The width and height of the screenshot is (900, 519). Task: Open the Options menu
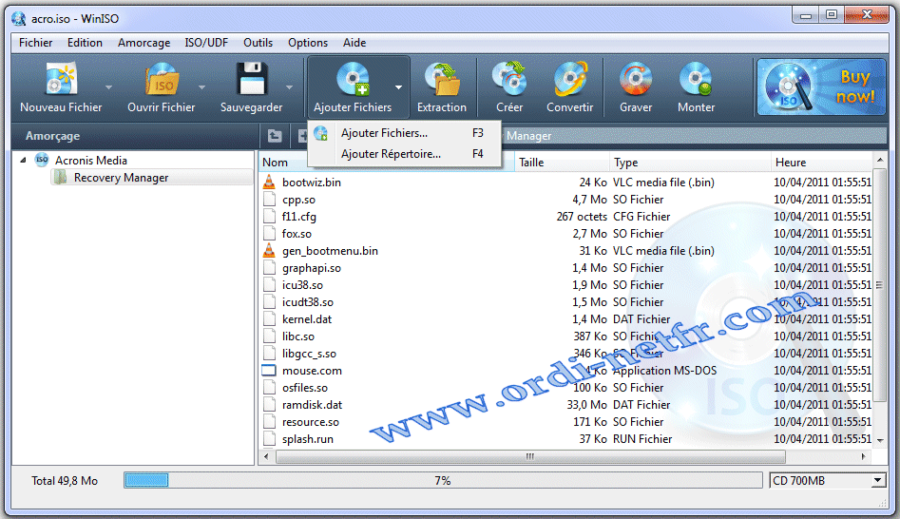(x=308, y=43)
